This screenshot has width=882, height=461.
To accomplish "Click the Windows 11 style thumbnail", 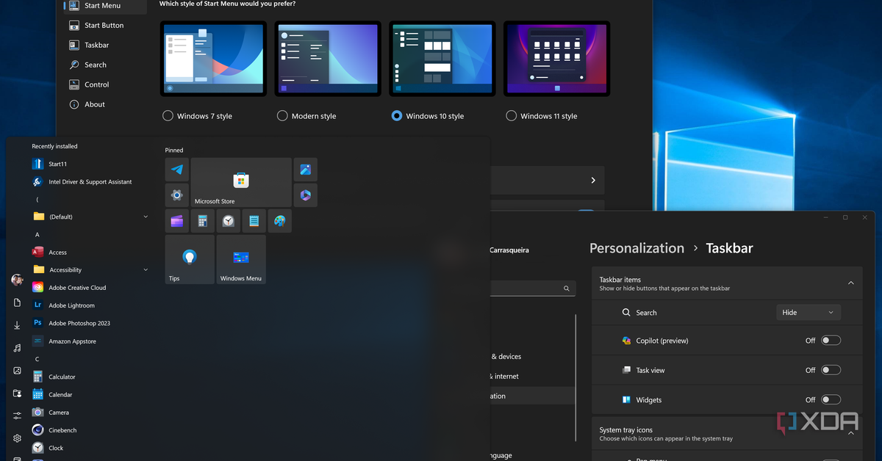I will click(556, 58).
